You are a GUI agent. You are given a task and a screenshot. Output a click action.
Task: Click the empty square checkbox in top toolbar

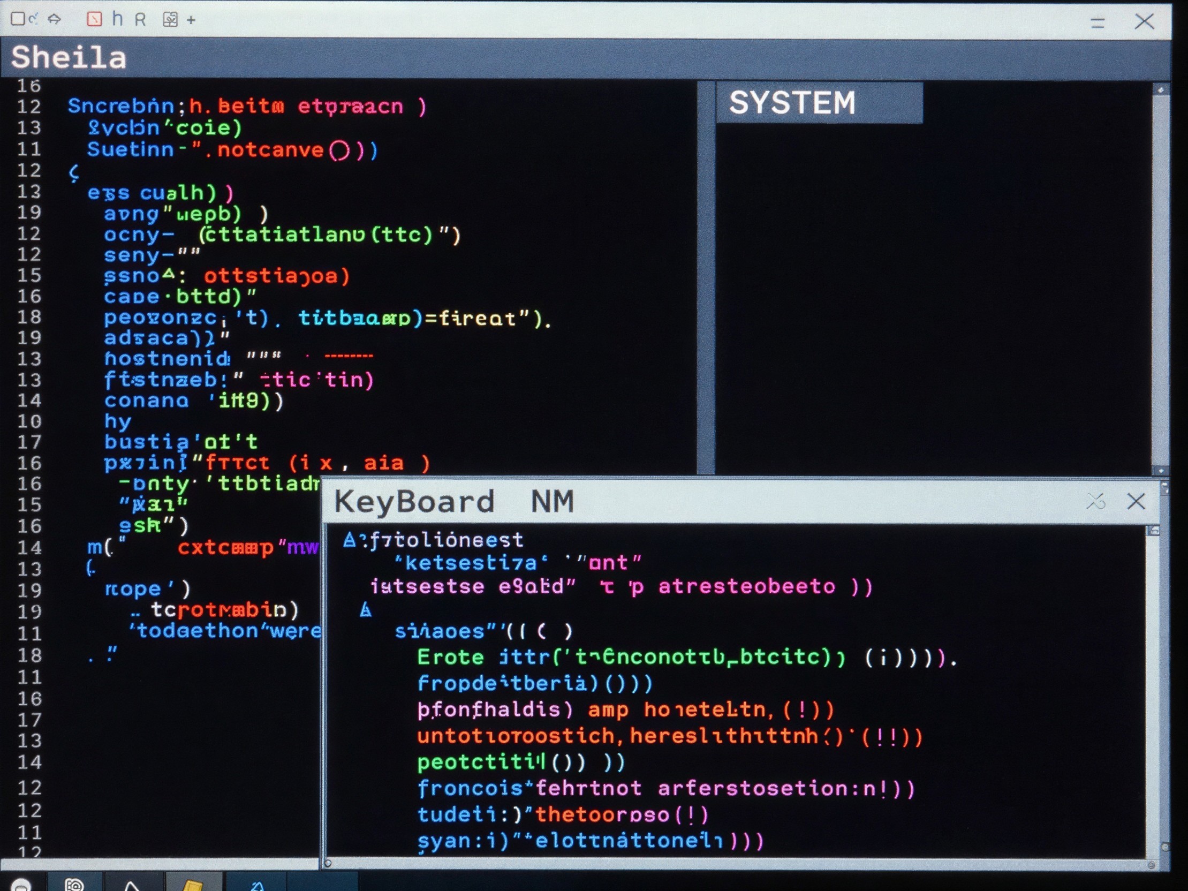click(17, 19)
